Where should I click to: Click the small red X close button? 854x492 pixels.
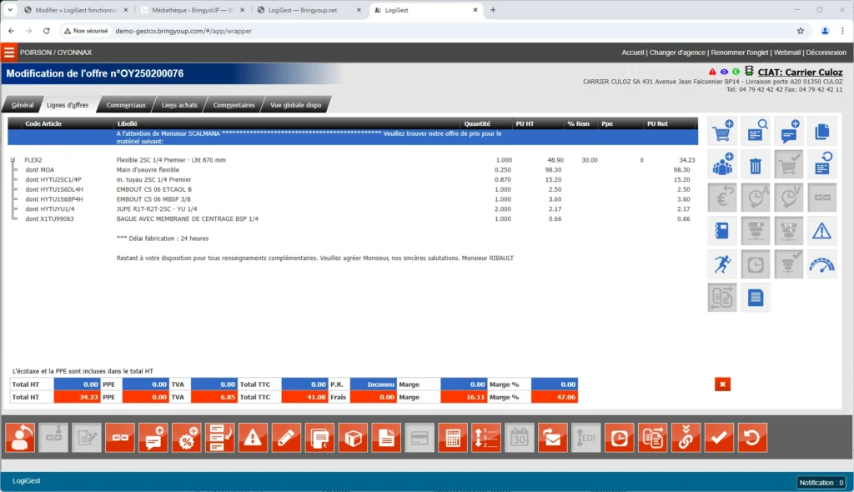[x=722, y=384]
